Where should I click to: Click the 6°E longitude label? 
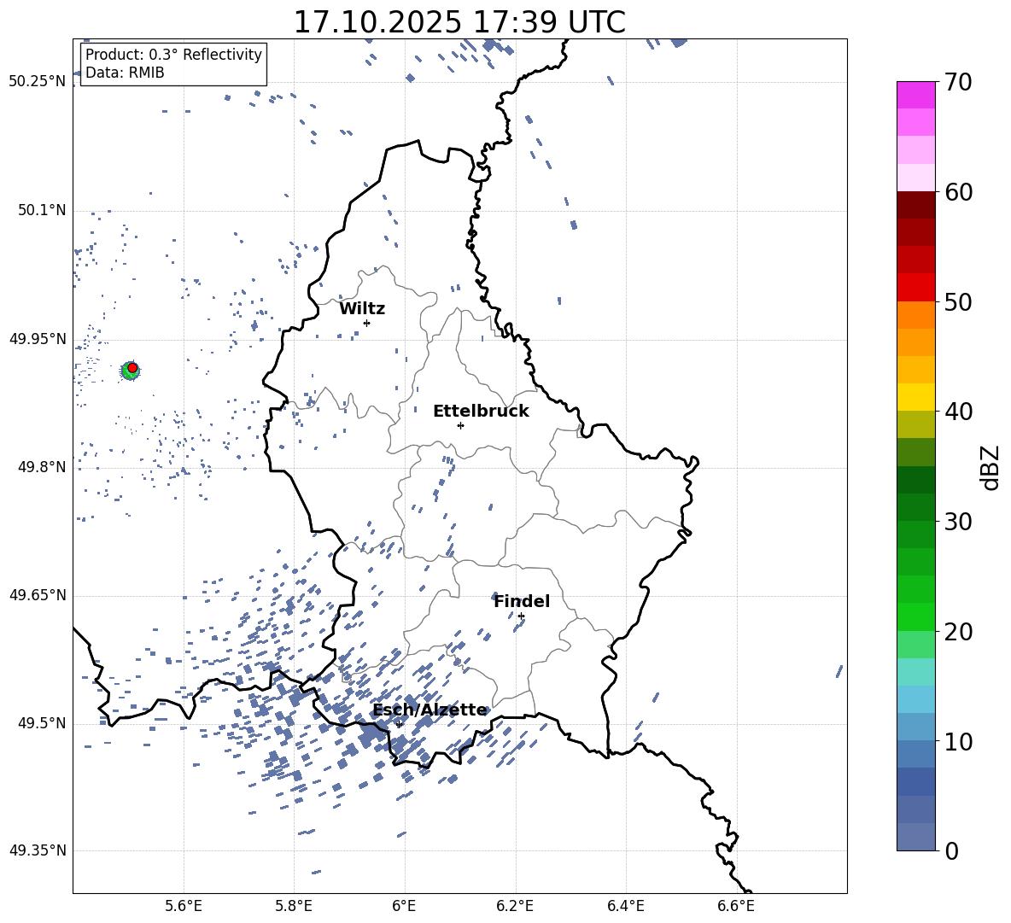pos(404,906)
